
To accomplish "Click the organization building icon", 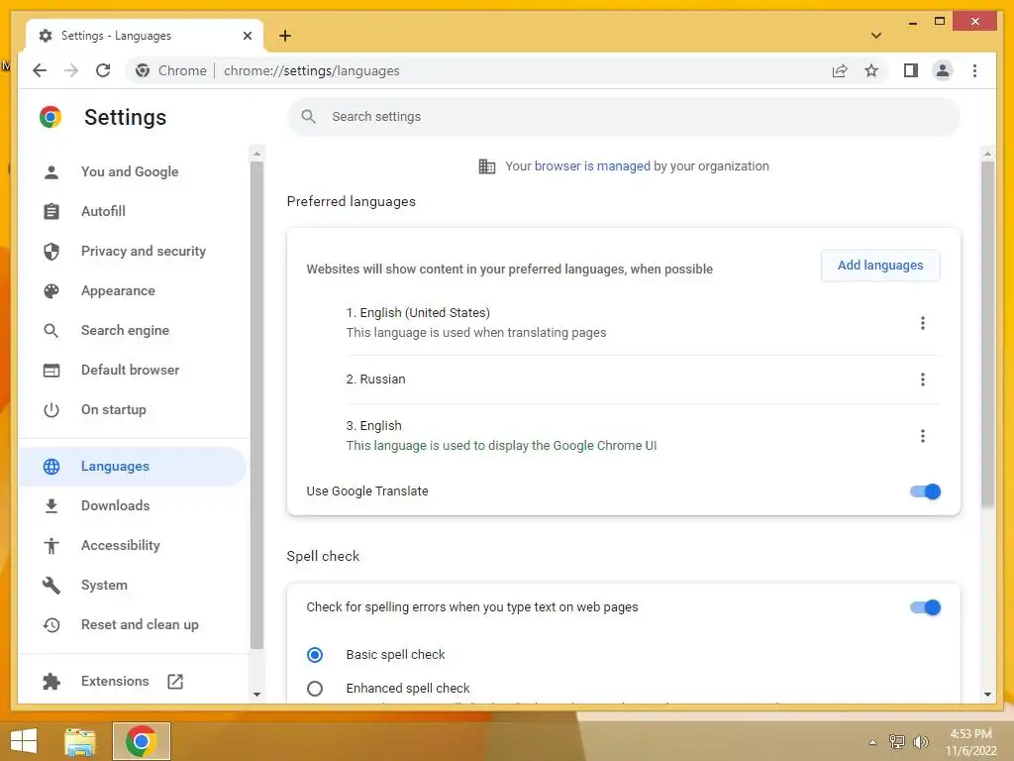I will coord(487,166).
